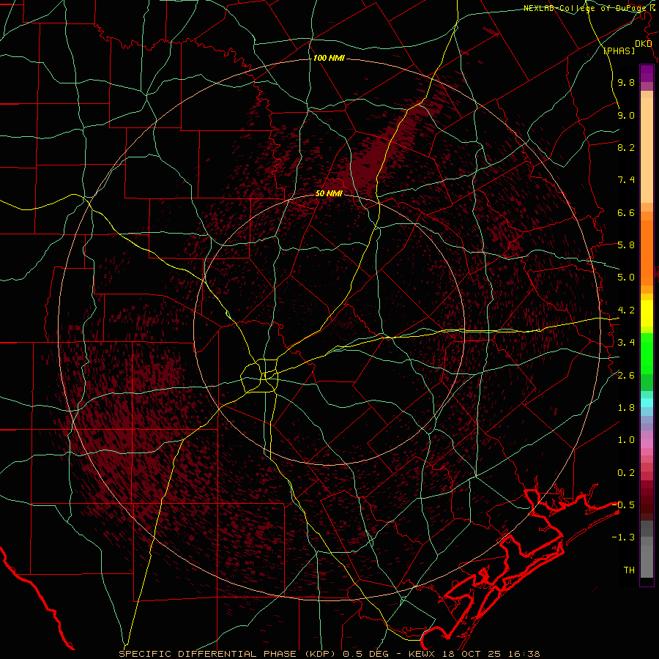Click the 1.0 legend label

[x=626, y=440]
